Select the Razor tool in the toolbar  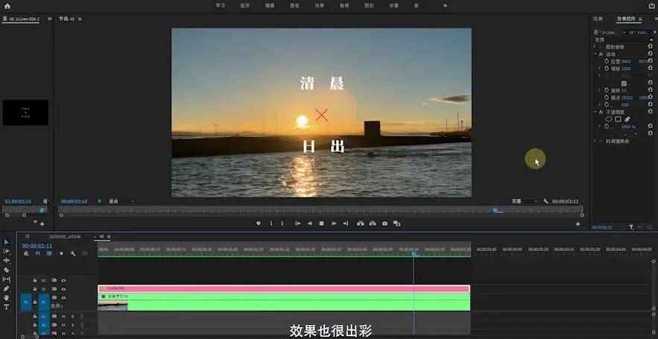[6, 270]
